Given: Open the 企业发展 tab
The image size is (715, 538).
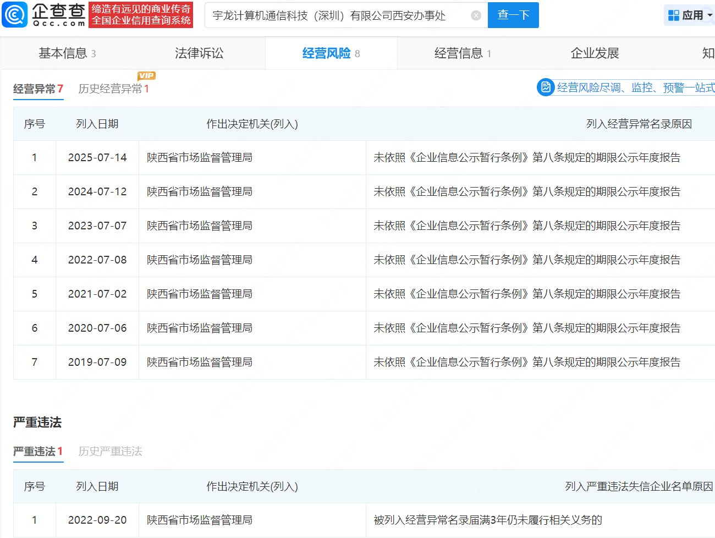Looking at the screenshot, I should 595,53.
